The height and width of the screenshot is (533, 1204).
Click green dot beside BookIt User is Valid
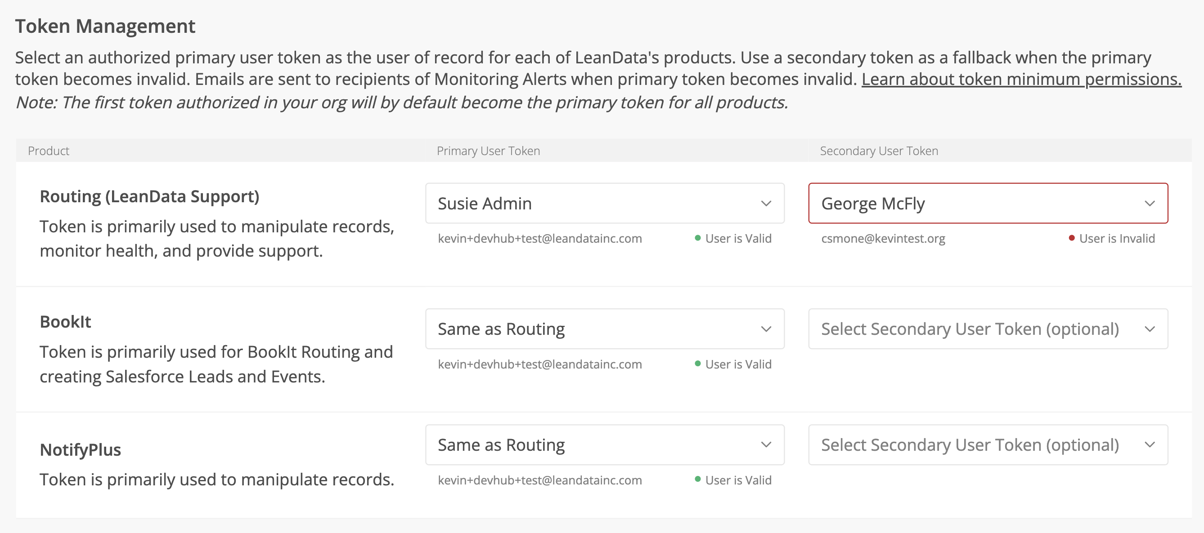(x=698, y=364)
